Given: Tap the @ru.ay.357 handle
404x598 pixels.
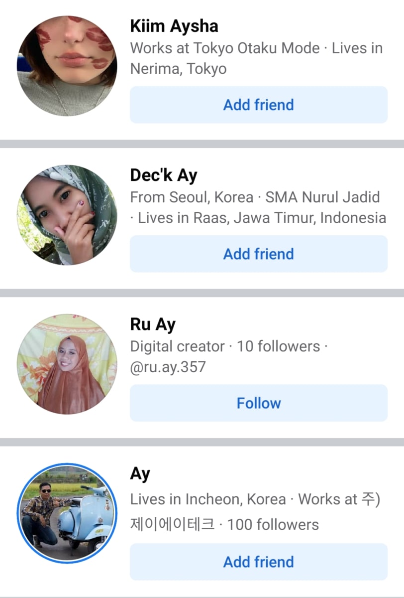Looking at the screenshot, I should [168, 368].
